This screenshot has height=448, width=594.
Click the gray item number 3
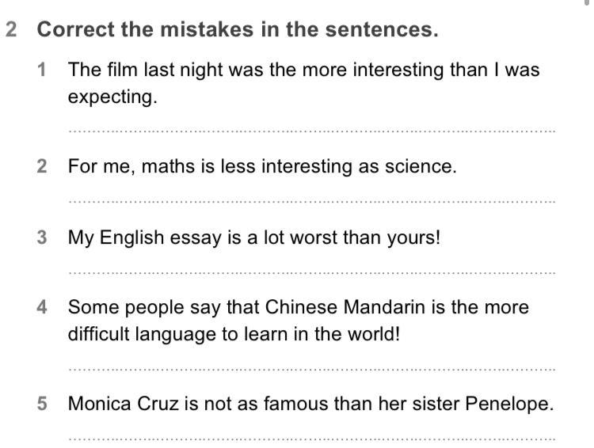click(x=42, y=237)
